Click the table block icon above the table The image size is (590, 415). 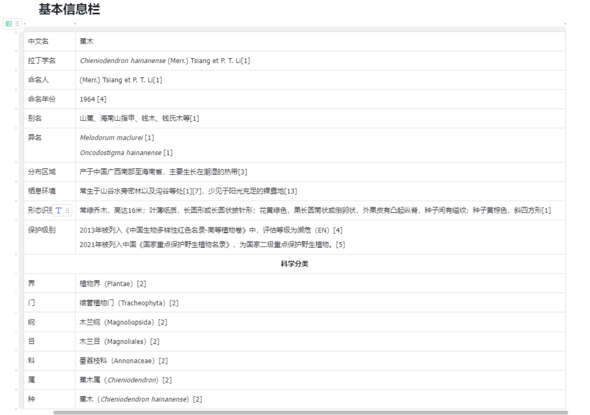[x=9, y=24]
